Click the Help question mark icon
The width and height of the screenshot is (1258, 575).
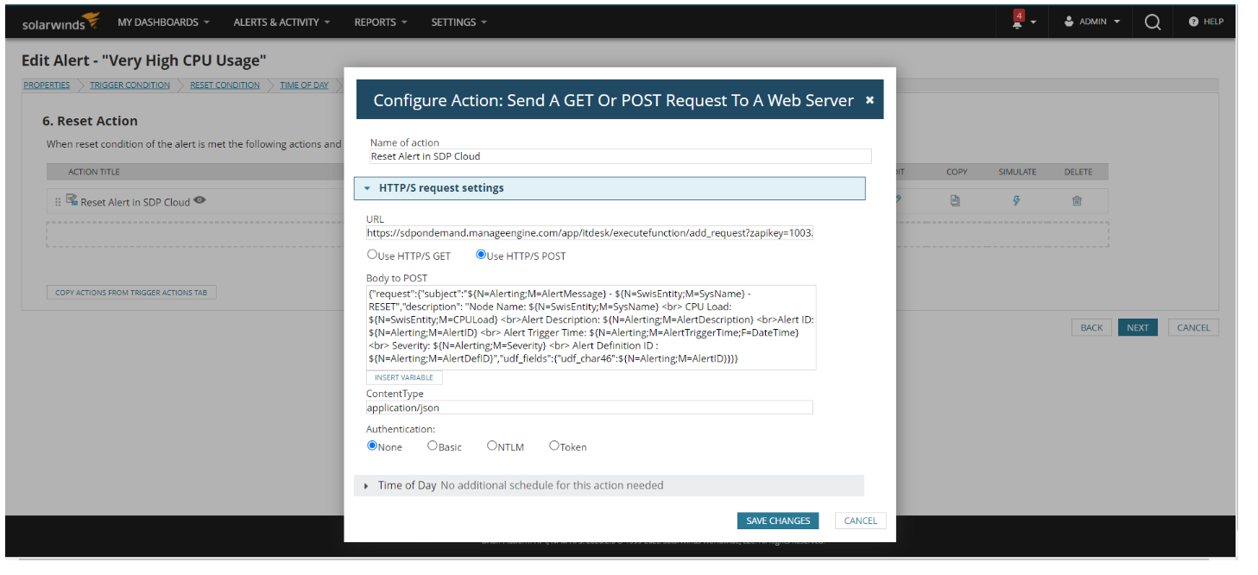(x=1193, y=22)
